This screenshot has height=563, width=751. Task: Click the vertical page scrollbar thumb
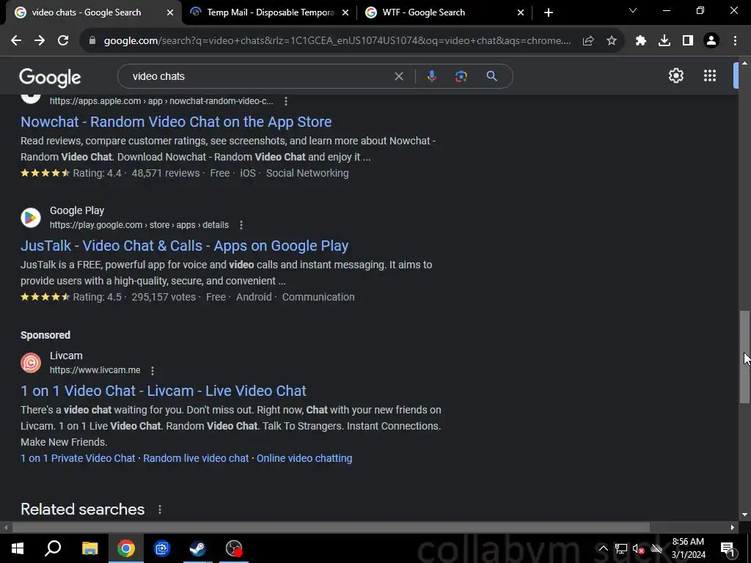point(744,357)
